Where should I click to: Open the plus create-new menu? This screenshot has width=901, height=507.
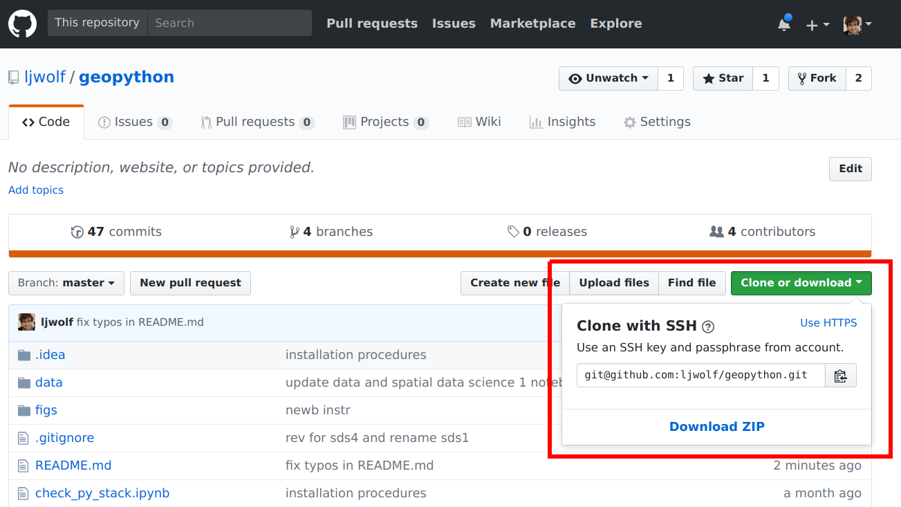click(x=817, y=25)
